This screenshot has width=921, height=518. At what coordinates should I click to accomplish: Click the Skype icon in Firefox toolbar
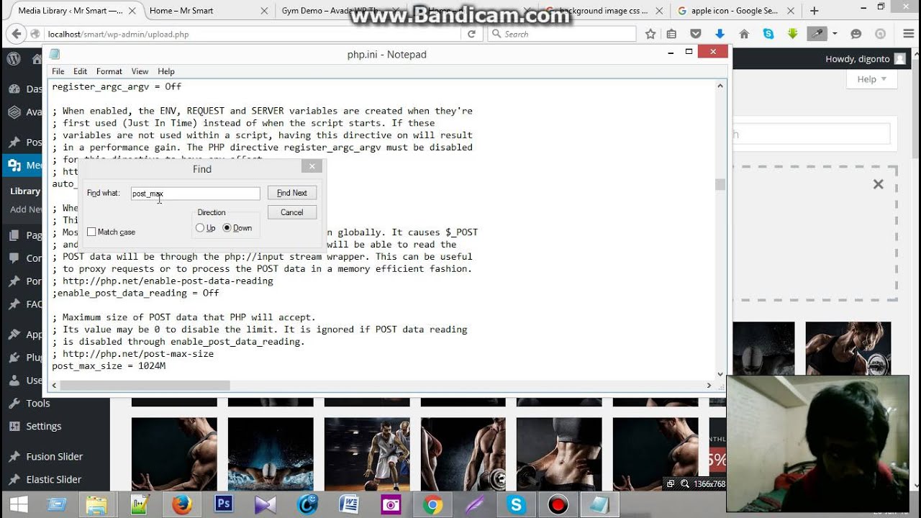pos(768,34)
